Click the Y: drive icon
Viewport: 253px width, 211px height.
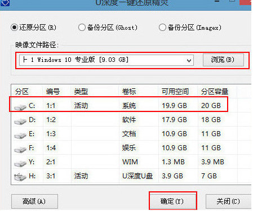20,163
